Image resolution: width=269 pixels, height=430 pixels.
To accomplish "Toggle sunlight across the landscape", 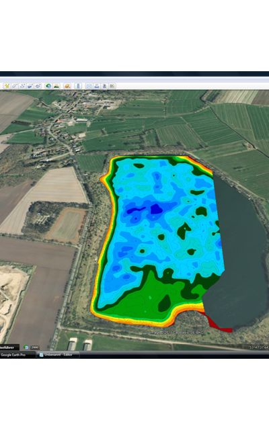I will [56, 86].
